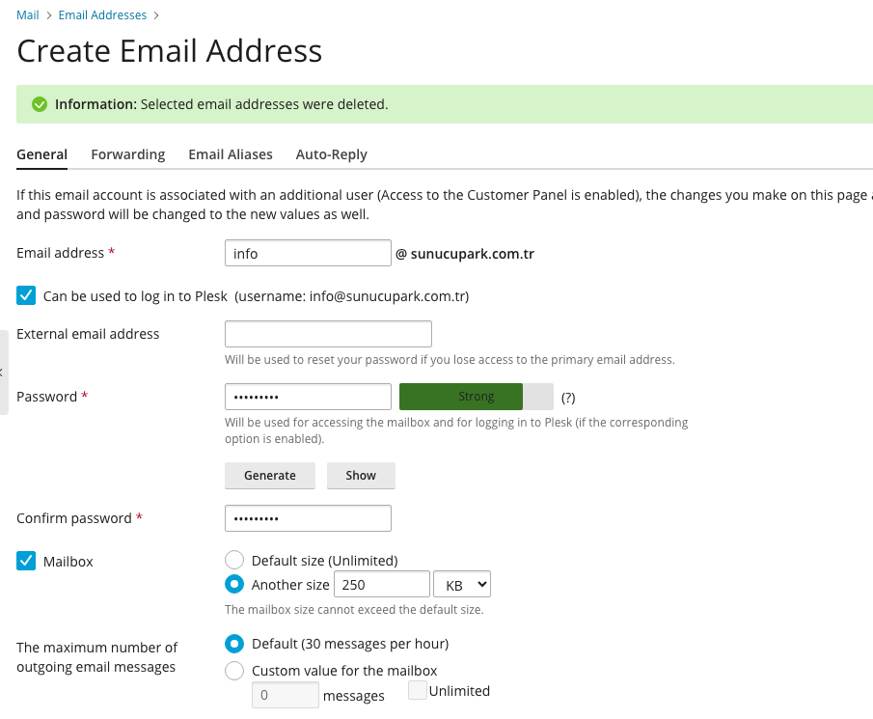Click the green information checkmark icon
Viewport: 873px width, 719px height.
[40, 104]
